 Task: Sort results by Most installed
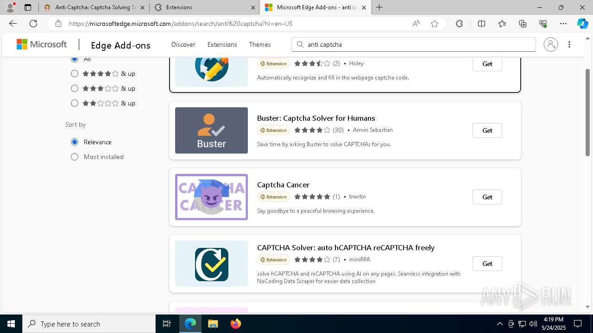(x=75, y=157)
